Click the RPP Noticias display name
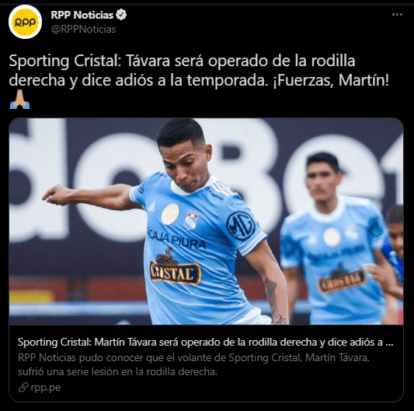Image resolution: width=414 pixels, height=411 pixels. (82, 15)
